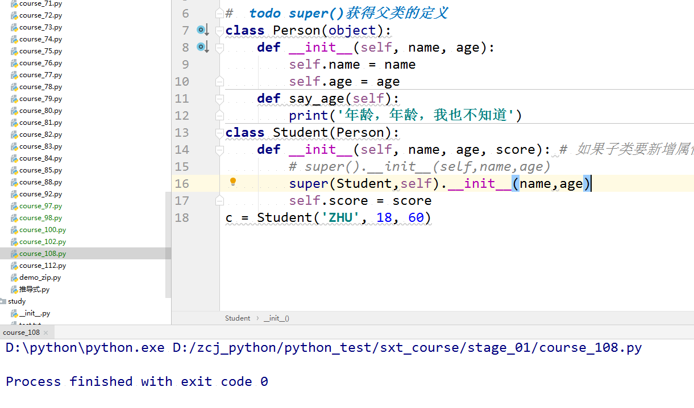Select course_79.py in the file list
Screen dimensions: 694x408
[x=40, y=99]
